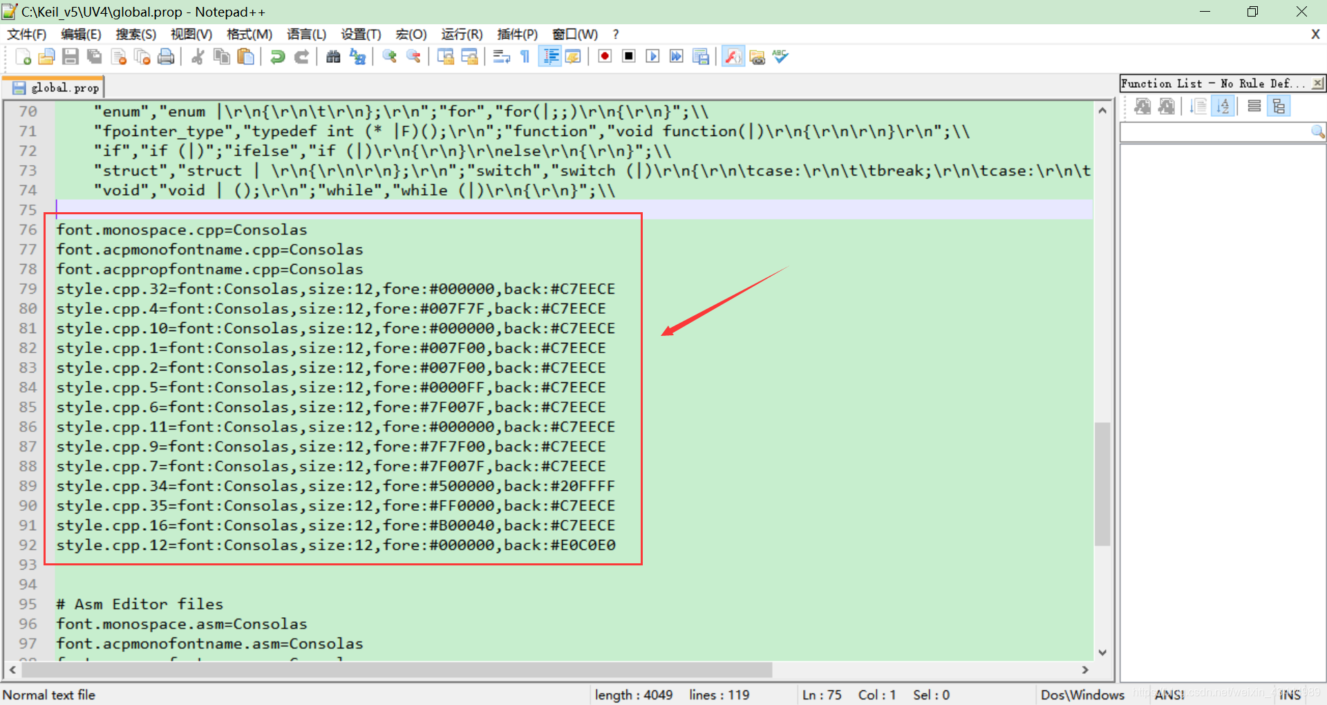
Task: Click the editor scroll down arrow
Action: click(x=1102, y=652)
